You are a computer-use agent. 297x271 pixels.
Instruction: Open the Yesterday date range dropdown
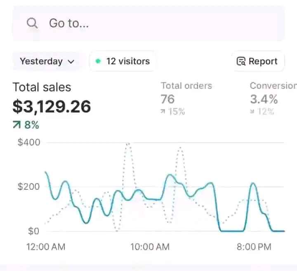point(47,61)
